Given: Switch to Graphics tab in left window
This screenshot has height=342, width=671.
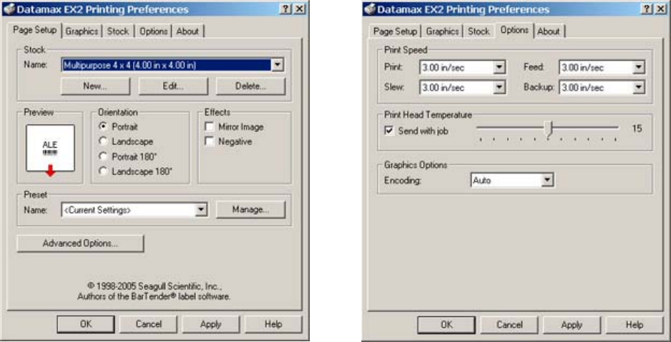Looking at the screenshot, I should [x=82, y=31].
